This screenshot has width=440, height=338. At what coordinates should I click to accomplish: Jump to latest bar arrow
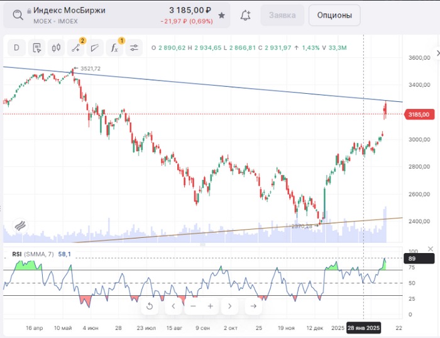point(253,307)
